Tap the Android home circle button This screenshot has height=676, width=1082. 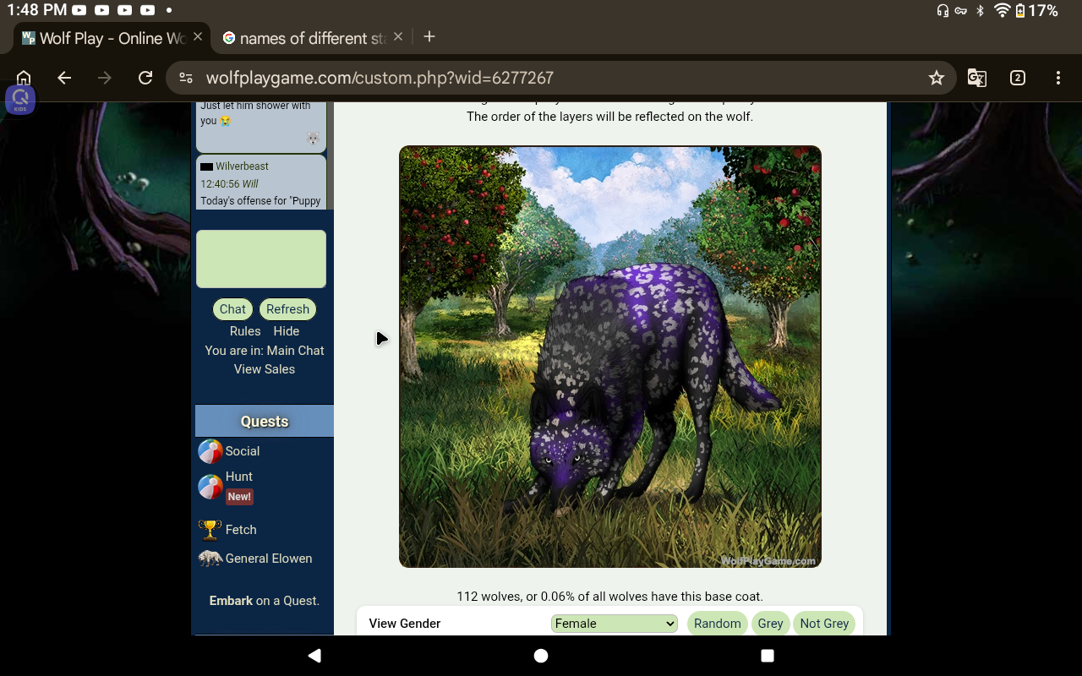pos(541,656)
